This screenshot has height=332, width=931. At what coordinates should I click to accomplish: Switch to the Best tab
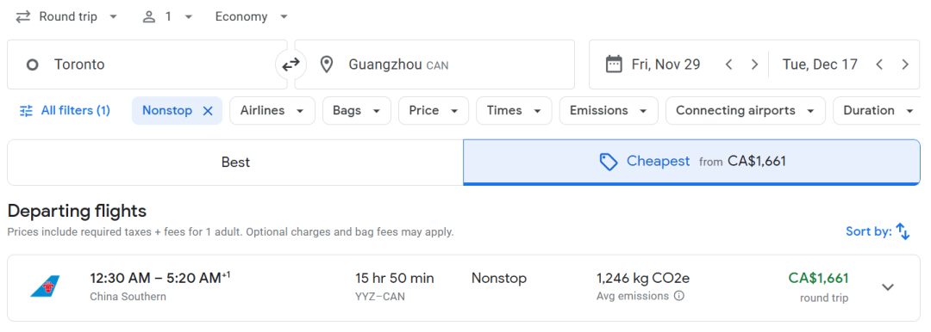(x=235, y=162)
